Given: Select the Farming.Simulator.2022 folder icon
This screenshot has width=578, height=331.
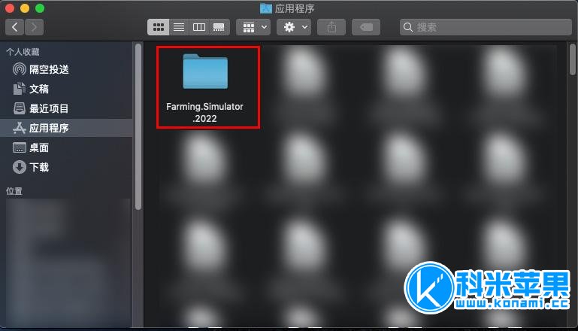Looking at the screenshot, I should pyautogui.click(x=205, y=71).
